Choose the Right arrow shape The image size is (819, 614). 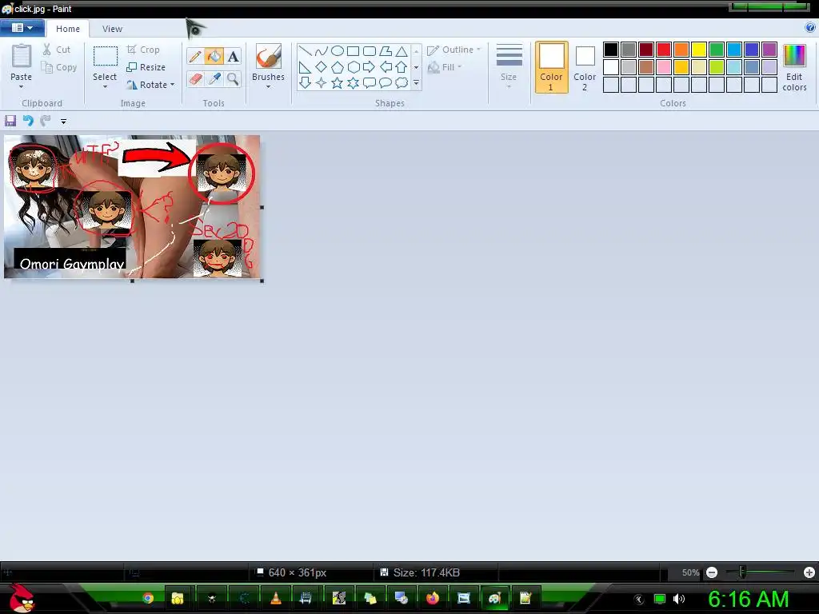click(370, 67)
